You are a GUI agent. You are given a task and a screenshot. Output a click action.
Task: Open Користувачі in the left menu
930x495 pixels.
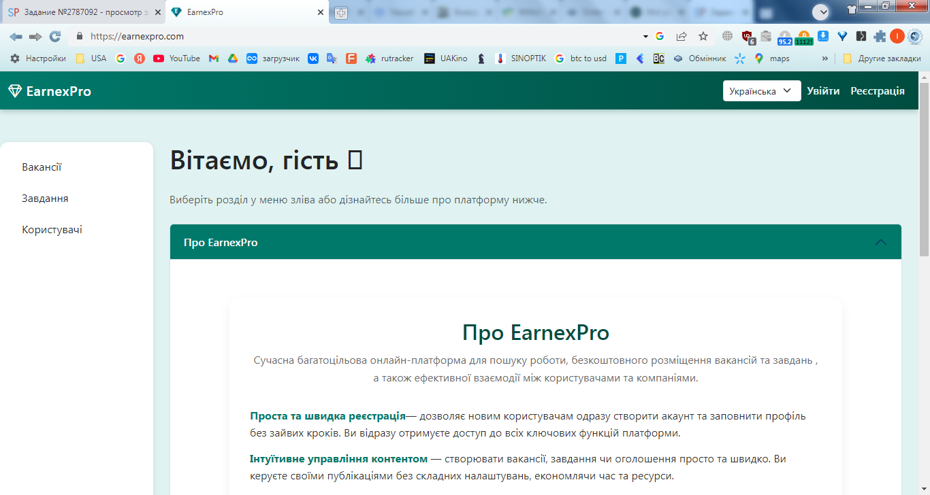pyautogui.click(x=52, y=230)
